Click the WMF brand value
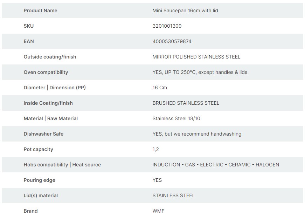 click(158, 211)
